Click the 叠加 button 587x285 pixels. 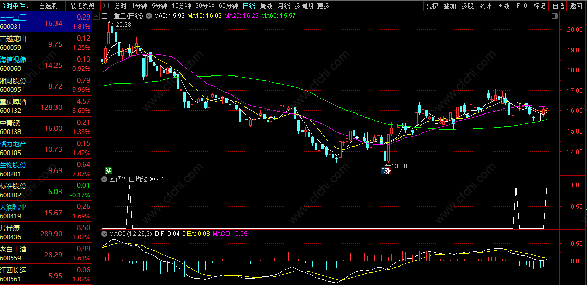[449, 6]
